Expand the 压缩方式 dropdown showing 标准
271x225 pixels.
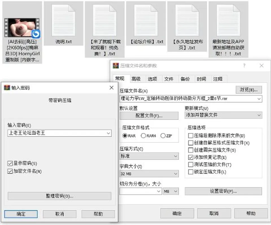pyautogui.click(x=149, y=156)
